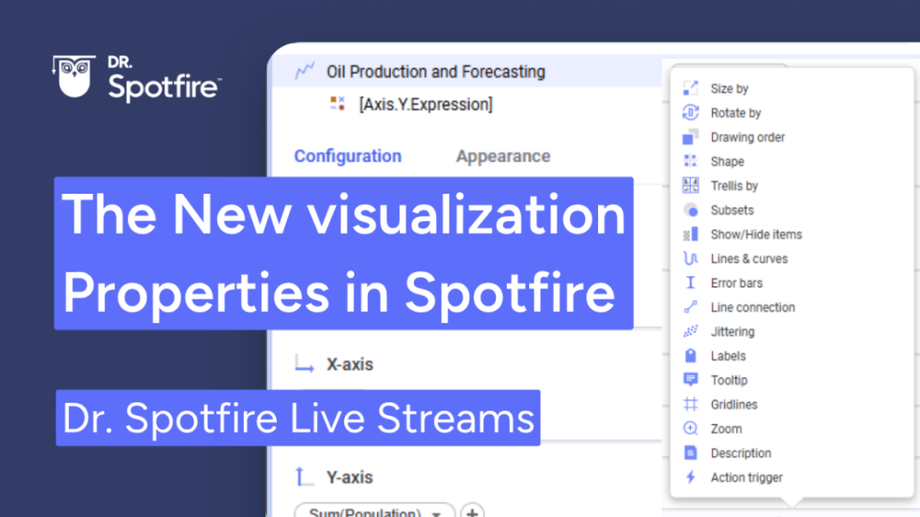The width and height of the screenshot is (920, 517).
Task: Switch to the Configuration tab
Action: click(x=348, y=156)
